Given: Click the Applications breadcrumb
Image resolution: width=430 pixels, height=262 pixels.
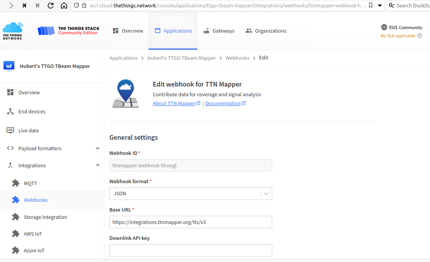Looking at the screenshot, I should click(x=123, y=58).
